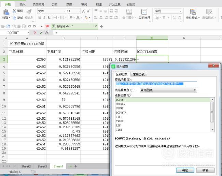This screenshot has width=222, height=176.
Task: Switch to the 公式 ribbon tab
Action: pos(55,4)
